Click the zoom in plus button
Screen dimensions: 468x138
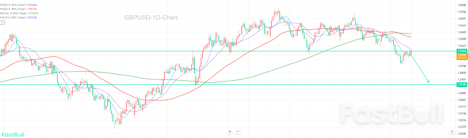click(230, 132)
